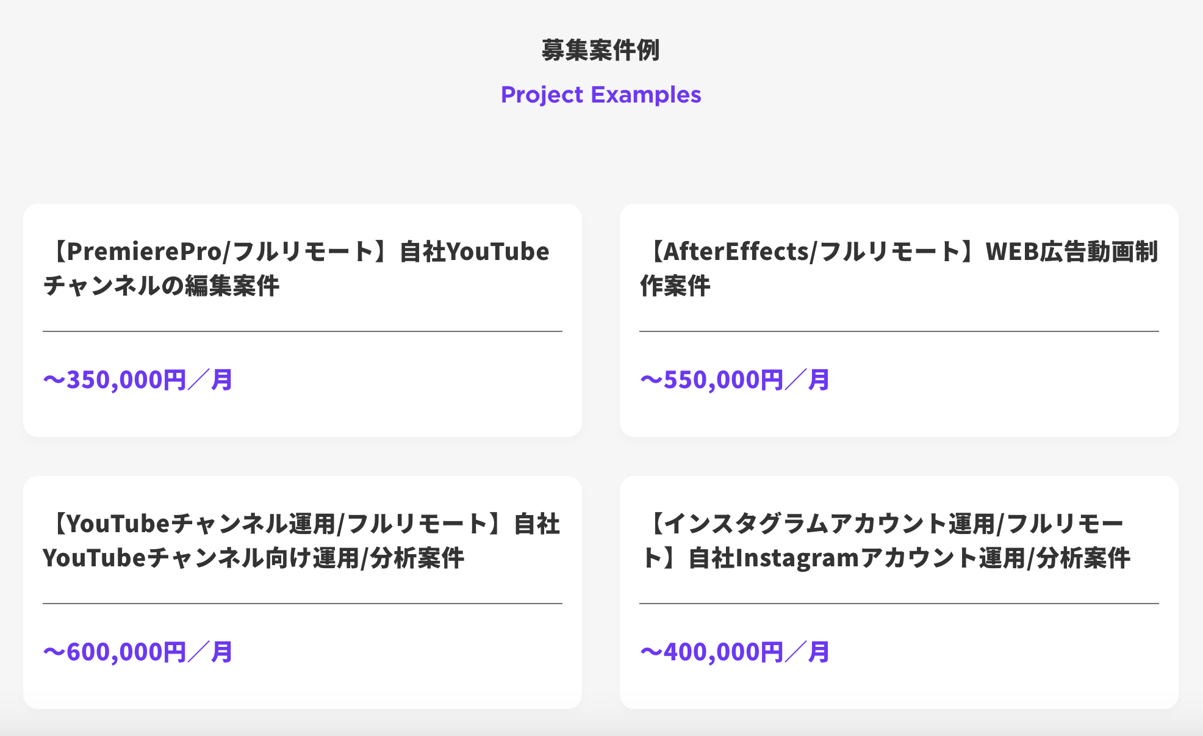The height and width of the screenshot is (736, 1203).
Task: Click the purple Project Examples subtitle
Action: (601, 95)
